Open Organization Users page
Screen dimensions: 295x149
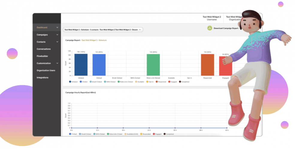click(x=46, y=70)
